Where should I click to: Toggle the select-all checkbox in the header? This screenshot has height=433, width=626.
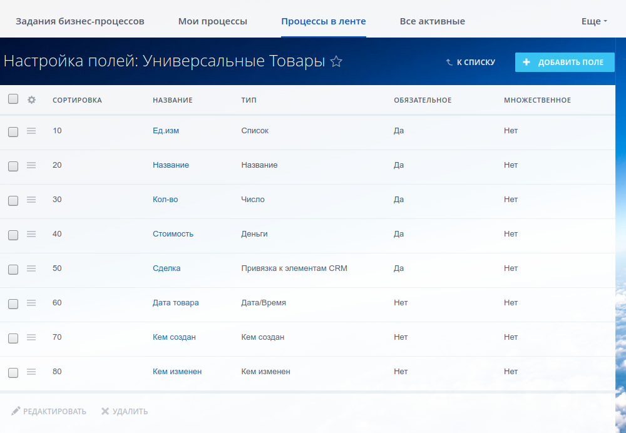[13, 99]
